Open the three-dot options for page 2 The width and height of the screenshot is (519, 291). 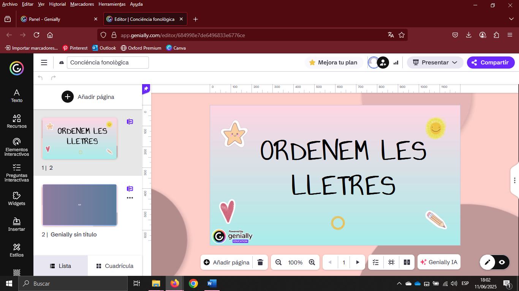pos(130,198)
